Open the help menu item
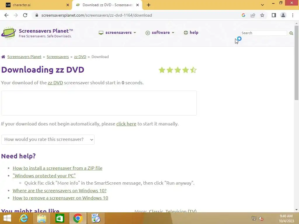This screenshot has height=224, width=299. (x=191, y=33)
